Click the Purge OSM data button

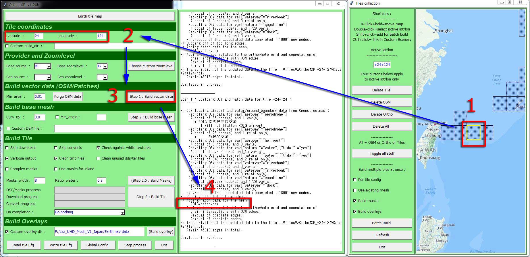(68, 97)
